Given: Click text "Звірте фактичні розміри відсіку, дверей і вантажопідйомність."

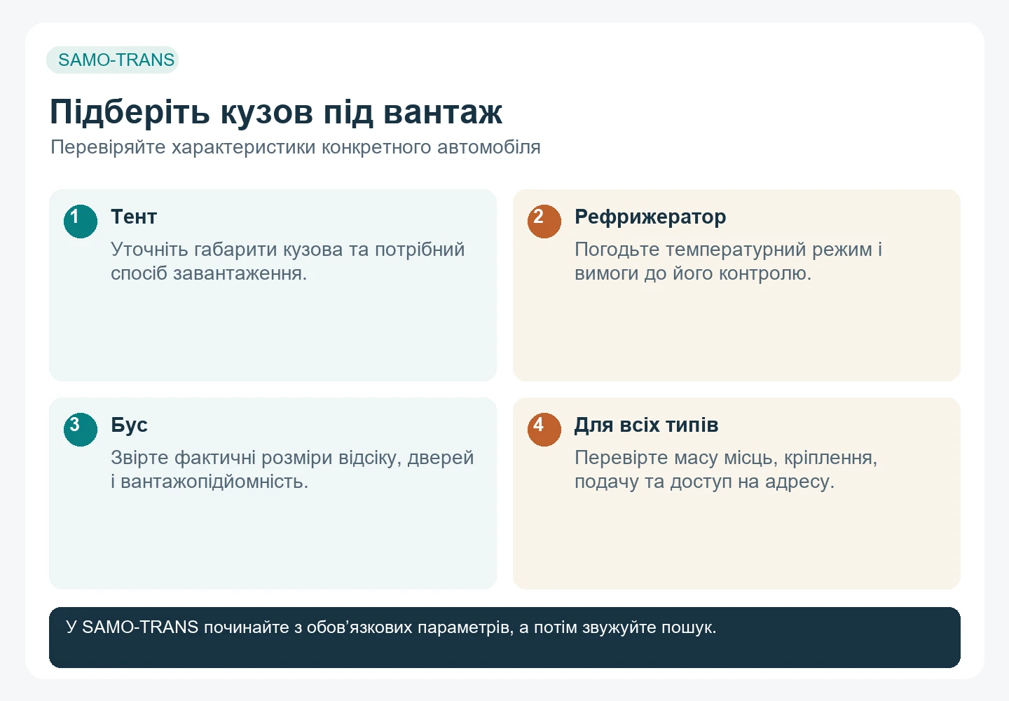Looking at the screenshot, I should 292,470.
